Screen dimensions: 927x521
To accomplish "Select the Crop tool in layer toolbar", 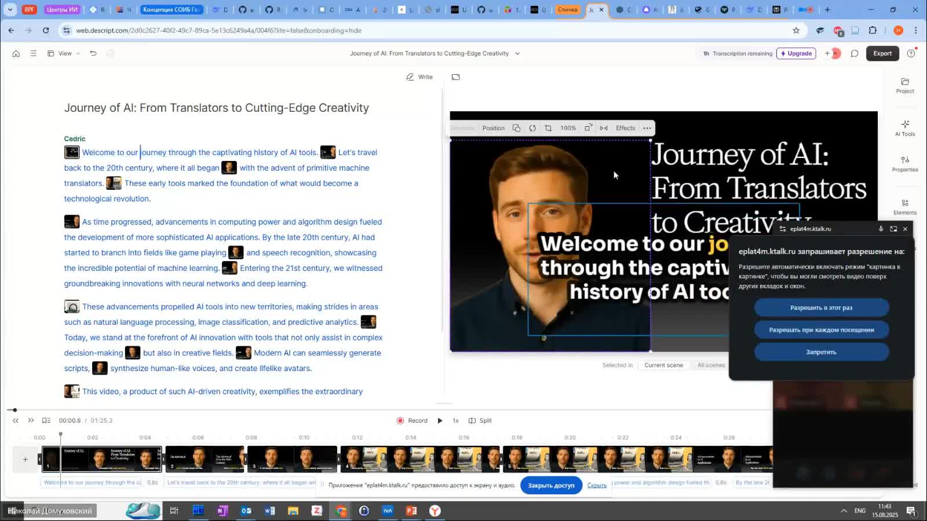I will (548, 128).
